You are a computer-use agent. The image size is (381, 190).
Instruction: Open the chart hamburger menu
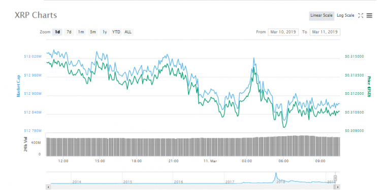[369, 16]
